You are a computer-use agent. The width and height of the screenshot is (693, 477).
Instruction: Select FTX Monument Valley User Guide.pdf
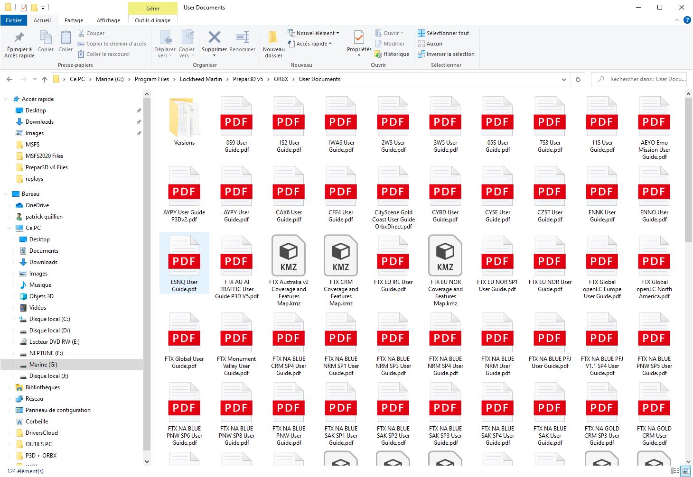click(236, 344)
